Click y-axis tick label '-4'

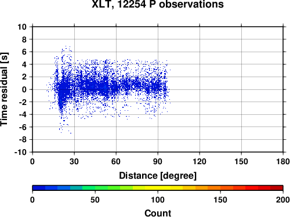(x=23, y=115)
